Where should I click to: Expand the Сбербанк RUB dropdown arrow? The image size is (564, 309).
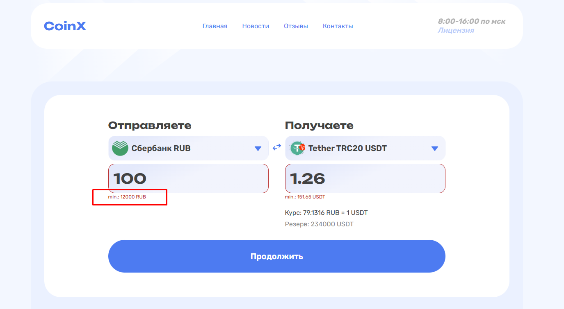(x=258, y=149)
